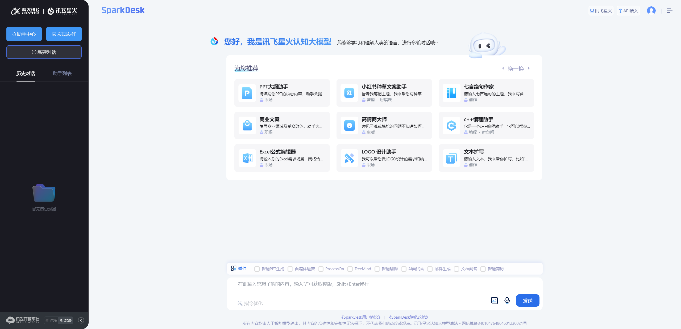Viewport: 681px width, 329px height.
Task: Open the PPT大纲助手 icon card
Action: pos(247,93)
